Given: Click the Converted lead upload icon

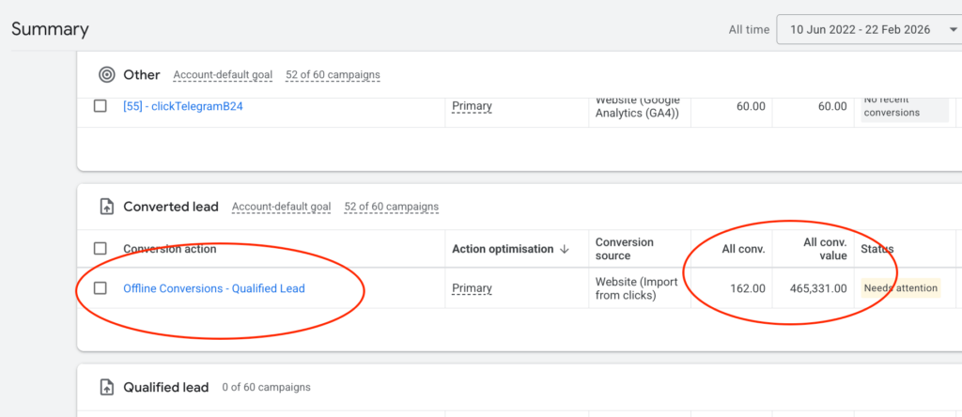Looking at the screenshot, I should 107,207.
